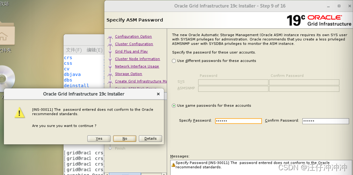The width and height of the screenshot is (353, 175).
Task: Close the warning dialog with the X
Action: 158,94
